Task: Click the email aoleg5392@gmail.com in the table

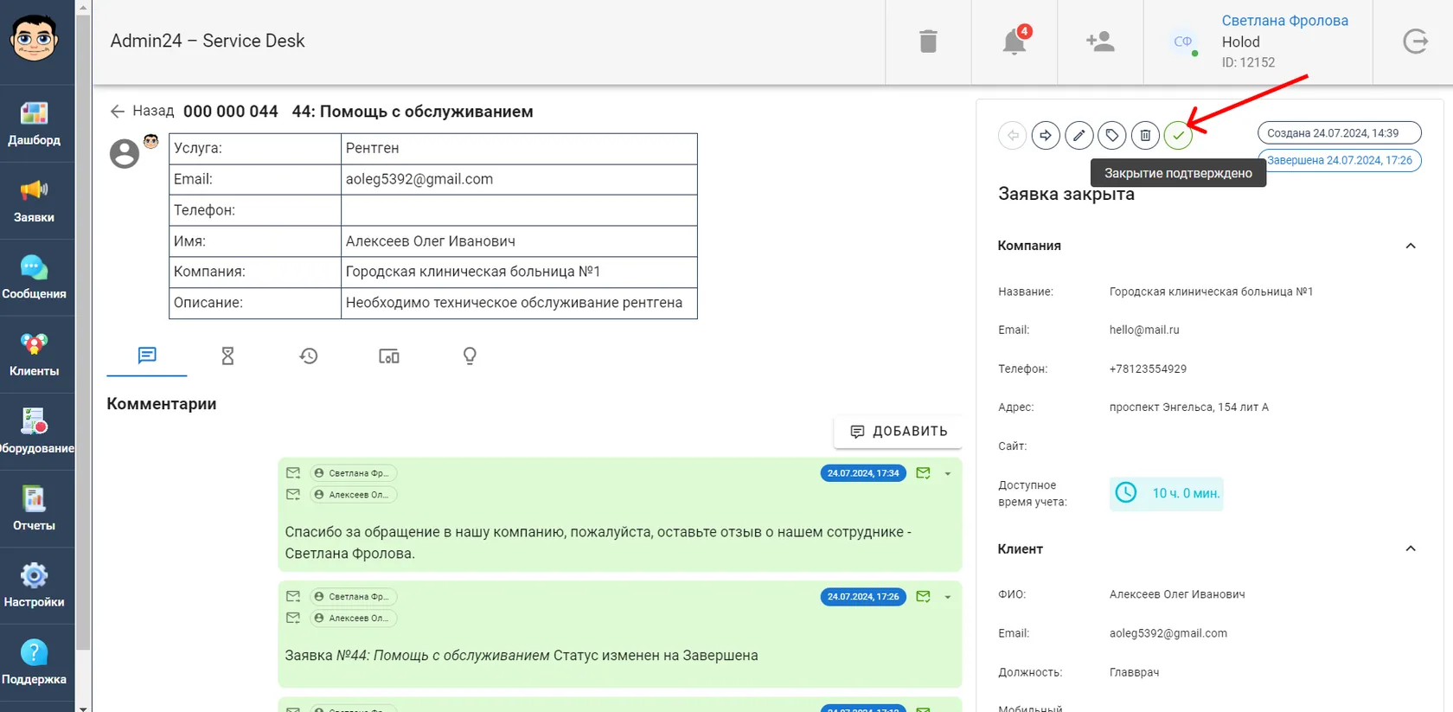Action: [x=419, y=179]
